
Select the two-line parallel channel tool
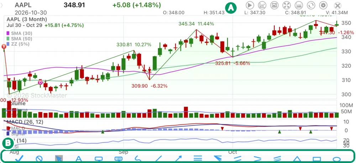click(237, 158)
